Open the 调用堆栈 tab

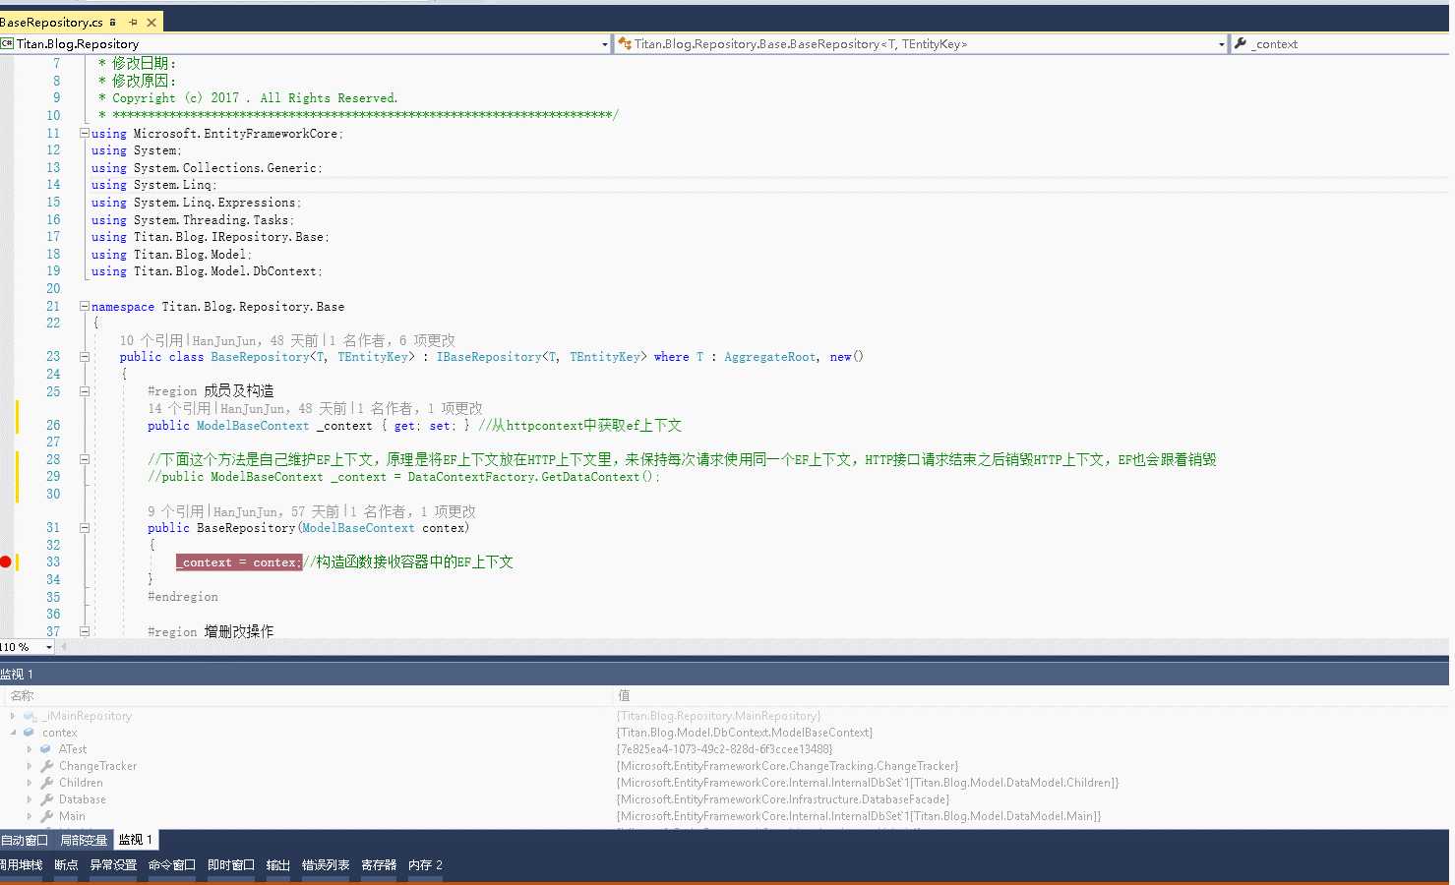[22, 865]
